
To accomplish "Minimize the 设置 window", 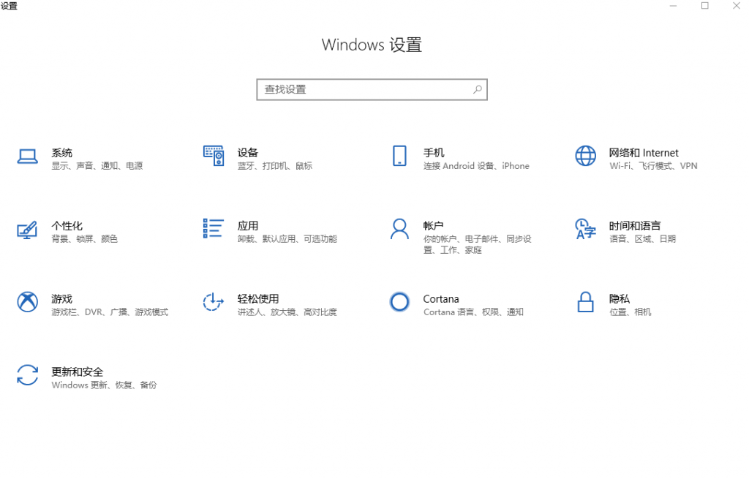I will point(673,6).
